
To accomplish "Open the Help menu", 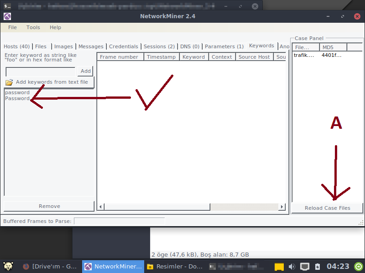I will click(55, 27).
